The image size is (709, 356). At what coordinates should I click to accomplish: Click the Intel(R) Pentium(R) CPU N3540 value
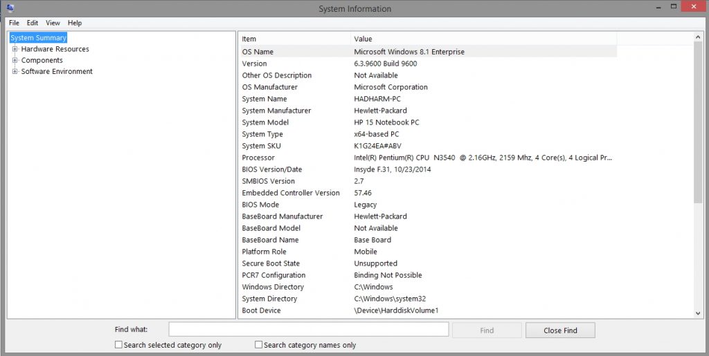[x=483, y=158]
